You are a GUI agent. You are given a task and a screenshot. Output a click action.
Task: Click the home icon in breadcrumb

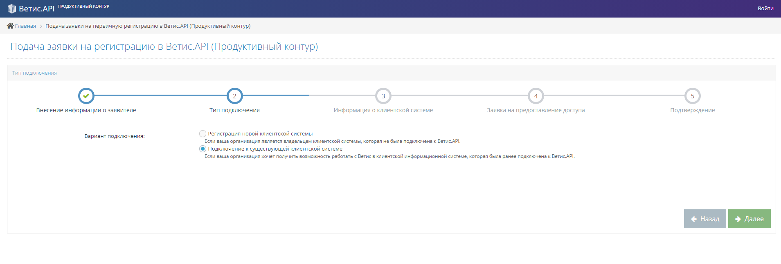tap(10, 26)
